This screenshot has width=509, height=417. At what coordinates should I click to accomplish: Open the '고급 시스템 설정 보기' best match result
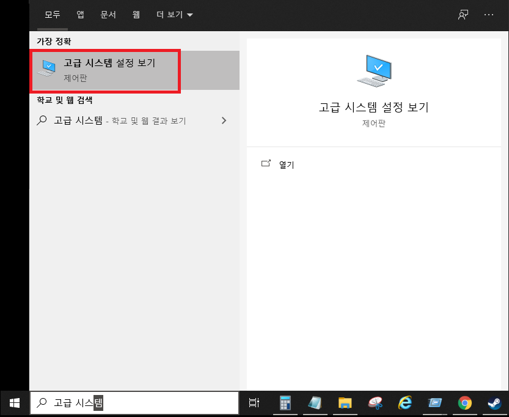pos(134,70)
